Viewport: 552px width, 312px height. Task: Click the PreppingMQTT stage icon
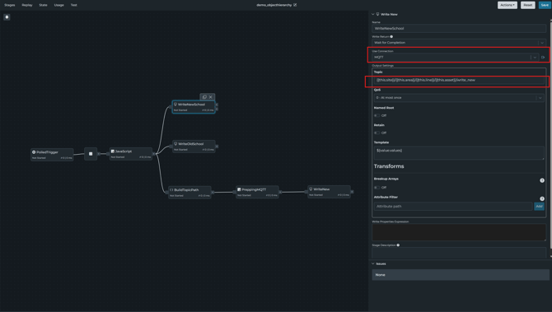pos(239,189)
